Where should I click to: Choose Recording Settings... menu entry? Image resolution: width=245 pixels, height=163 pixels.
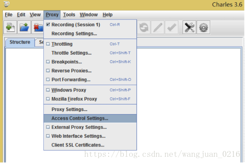90,34
